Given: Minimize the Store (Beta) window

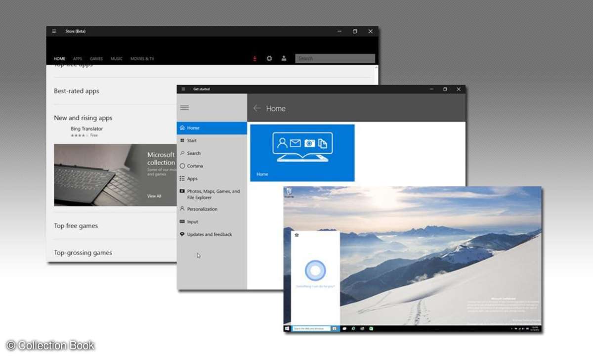Looking at the screenshot, I should point(339,31).
